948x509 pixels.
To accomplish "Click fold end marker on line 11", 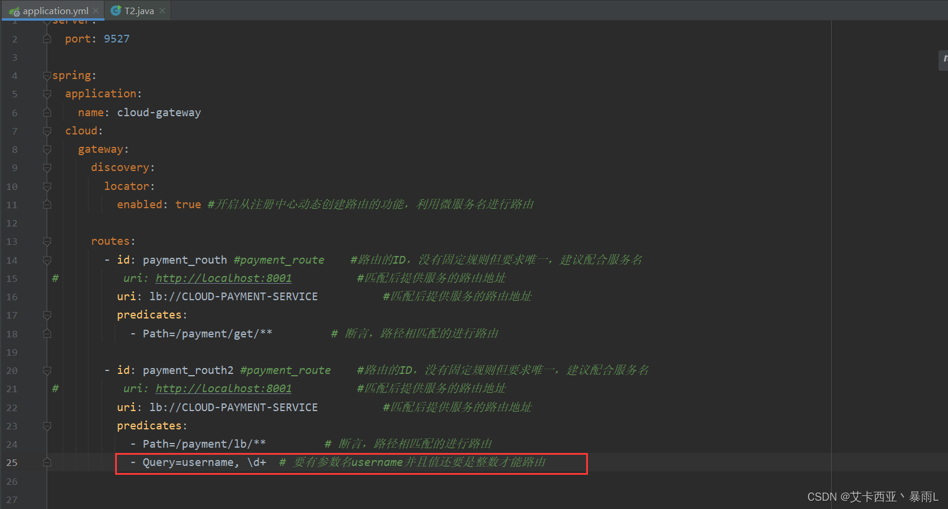I will pyautogui.click(x=47, y=205).
